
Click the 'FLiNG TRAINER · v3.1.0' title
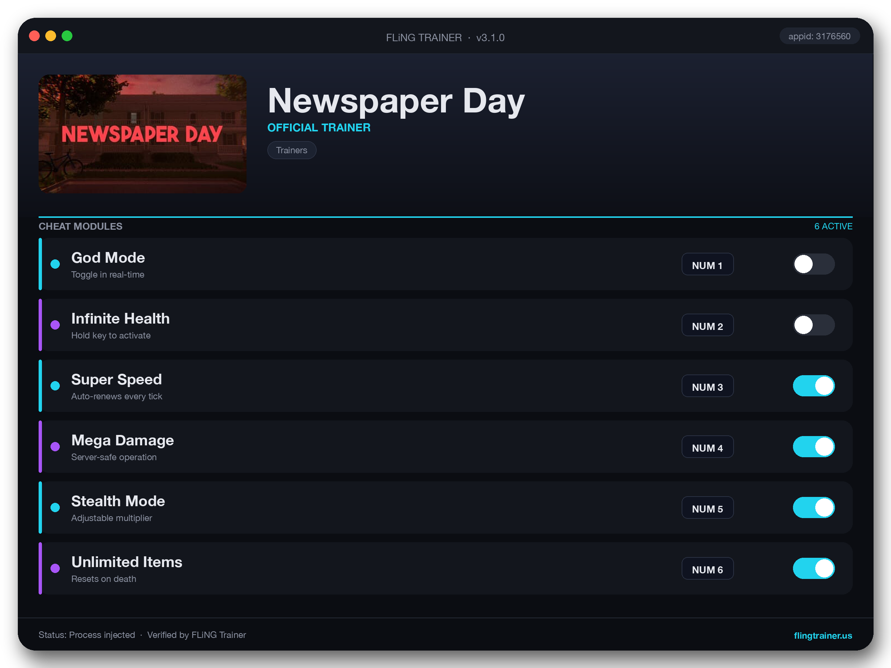445,37
